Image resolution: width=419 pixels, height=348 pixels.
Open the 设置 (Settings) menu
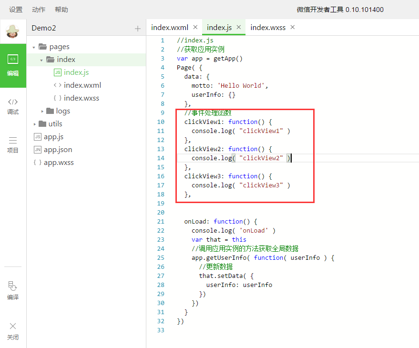[16, 10]
